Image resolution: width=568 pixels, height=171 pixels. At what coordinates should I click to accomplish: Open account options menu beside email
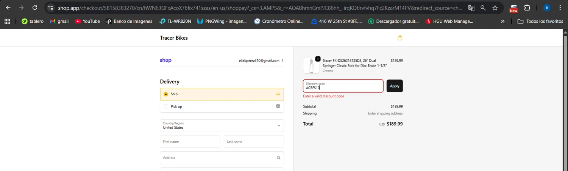tap(282, 61)
